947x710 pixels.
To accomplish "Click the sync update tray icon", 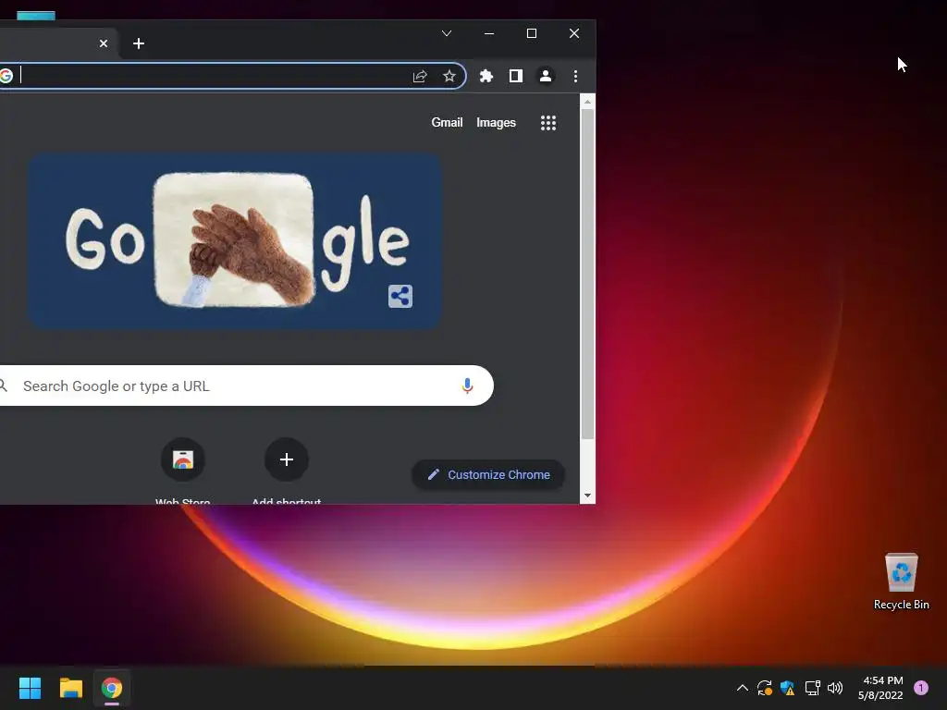I will 765,688.
